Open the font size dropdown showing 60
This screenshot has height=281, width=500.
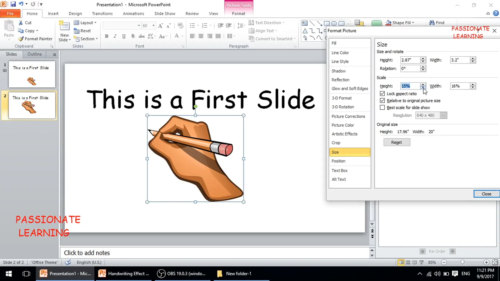coord(154,25)
